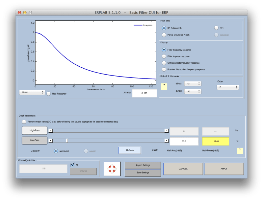263x200 pixels.
Task: Click the Low-pass legend entry in plot
Action: click(x=143, y=25)
